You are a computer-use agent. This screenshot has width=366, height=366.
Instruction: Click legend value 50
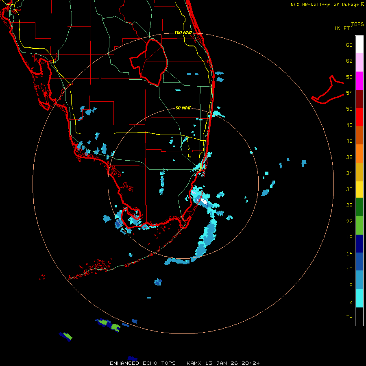pos(349,109)
